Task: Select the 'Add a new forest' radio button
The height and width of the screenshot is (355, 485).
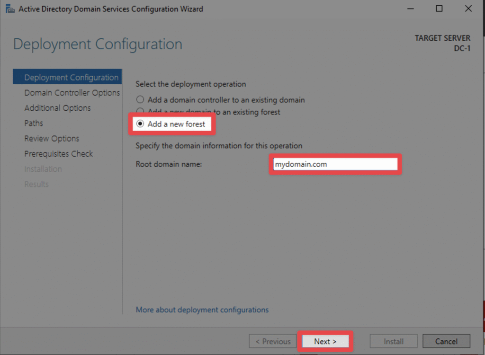Action: point(140,124)
